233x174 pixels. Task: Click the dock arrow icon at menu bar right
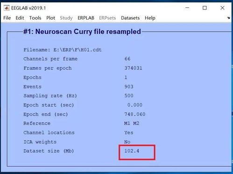(x=228, y=18)
